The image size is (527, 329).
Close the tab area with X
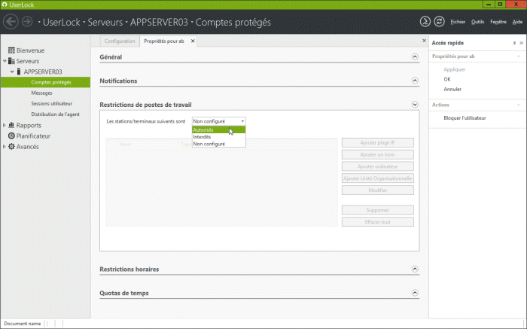click(424, 41)
